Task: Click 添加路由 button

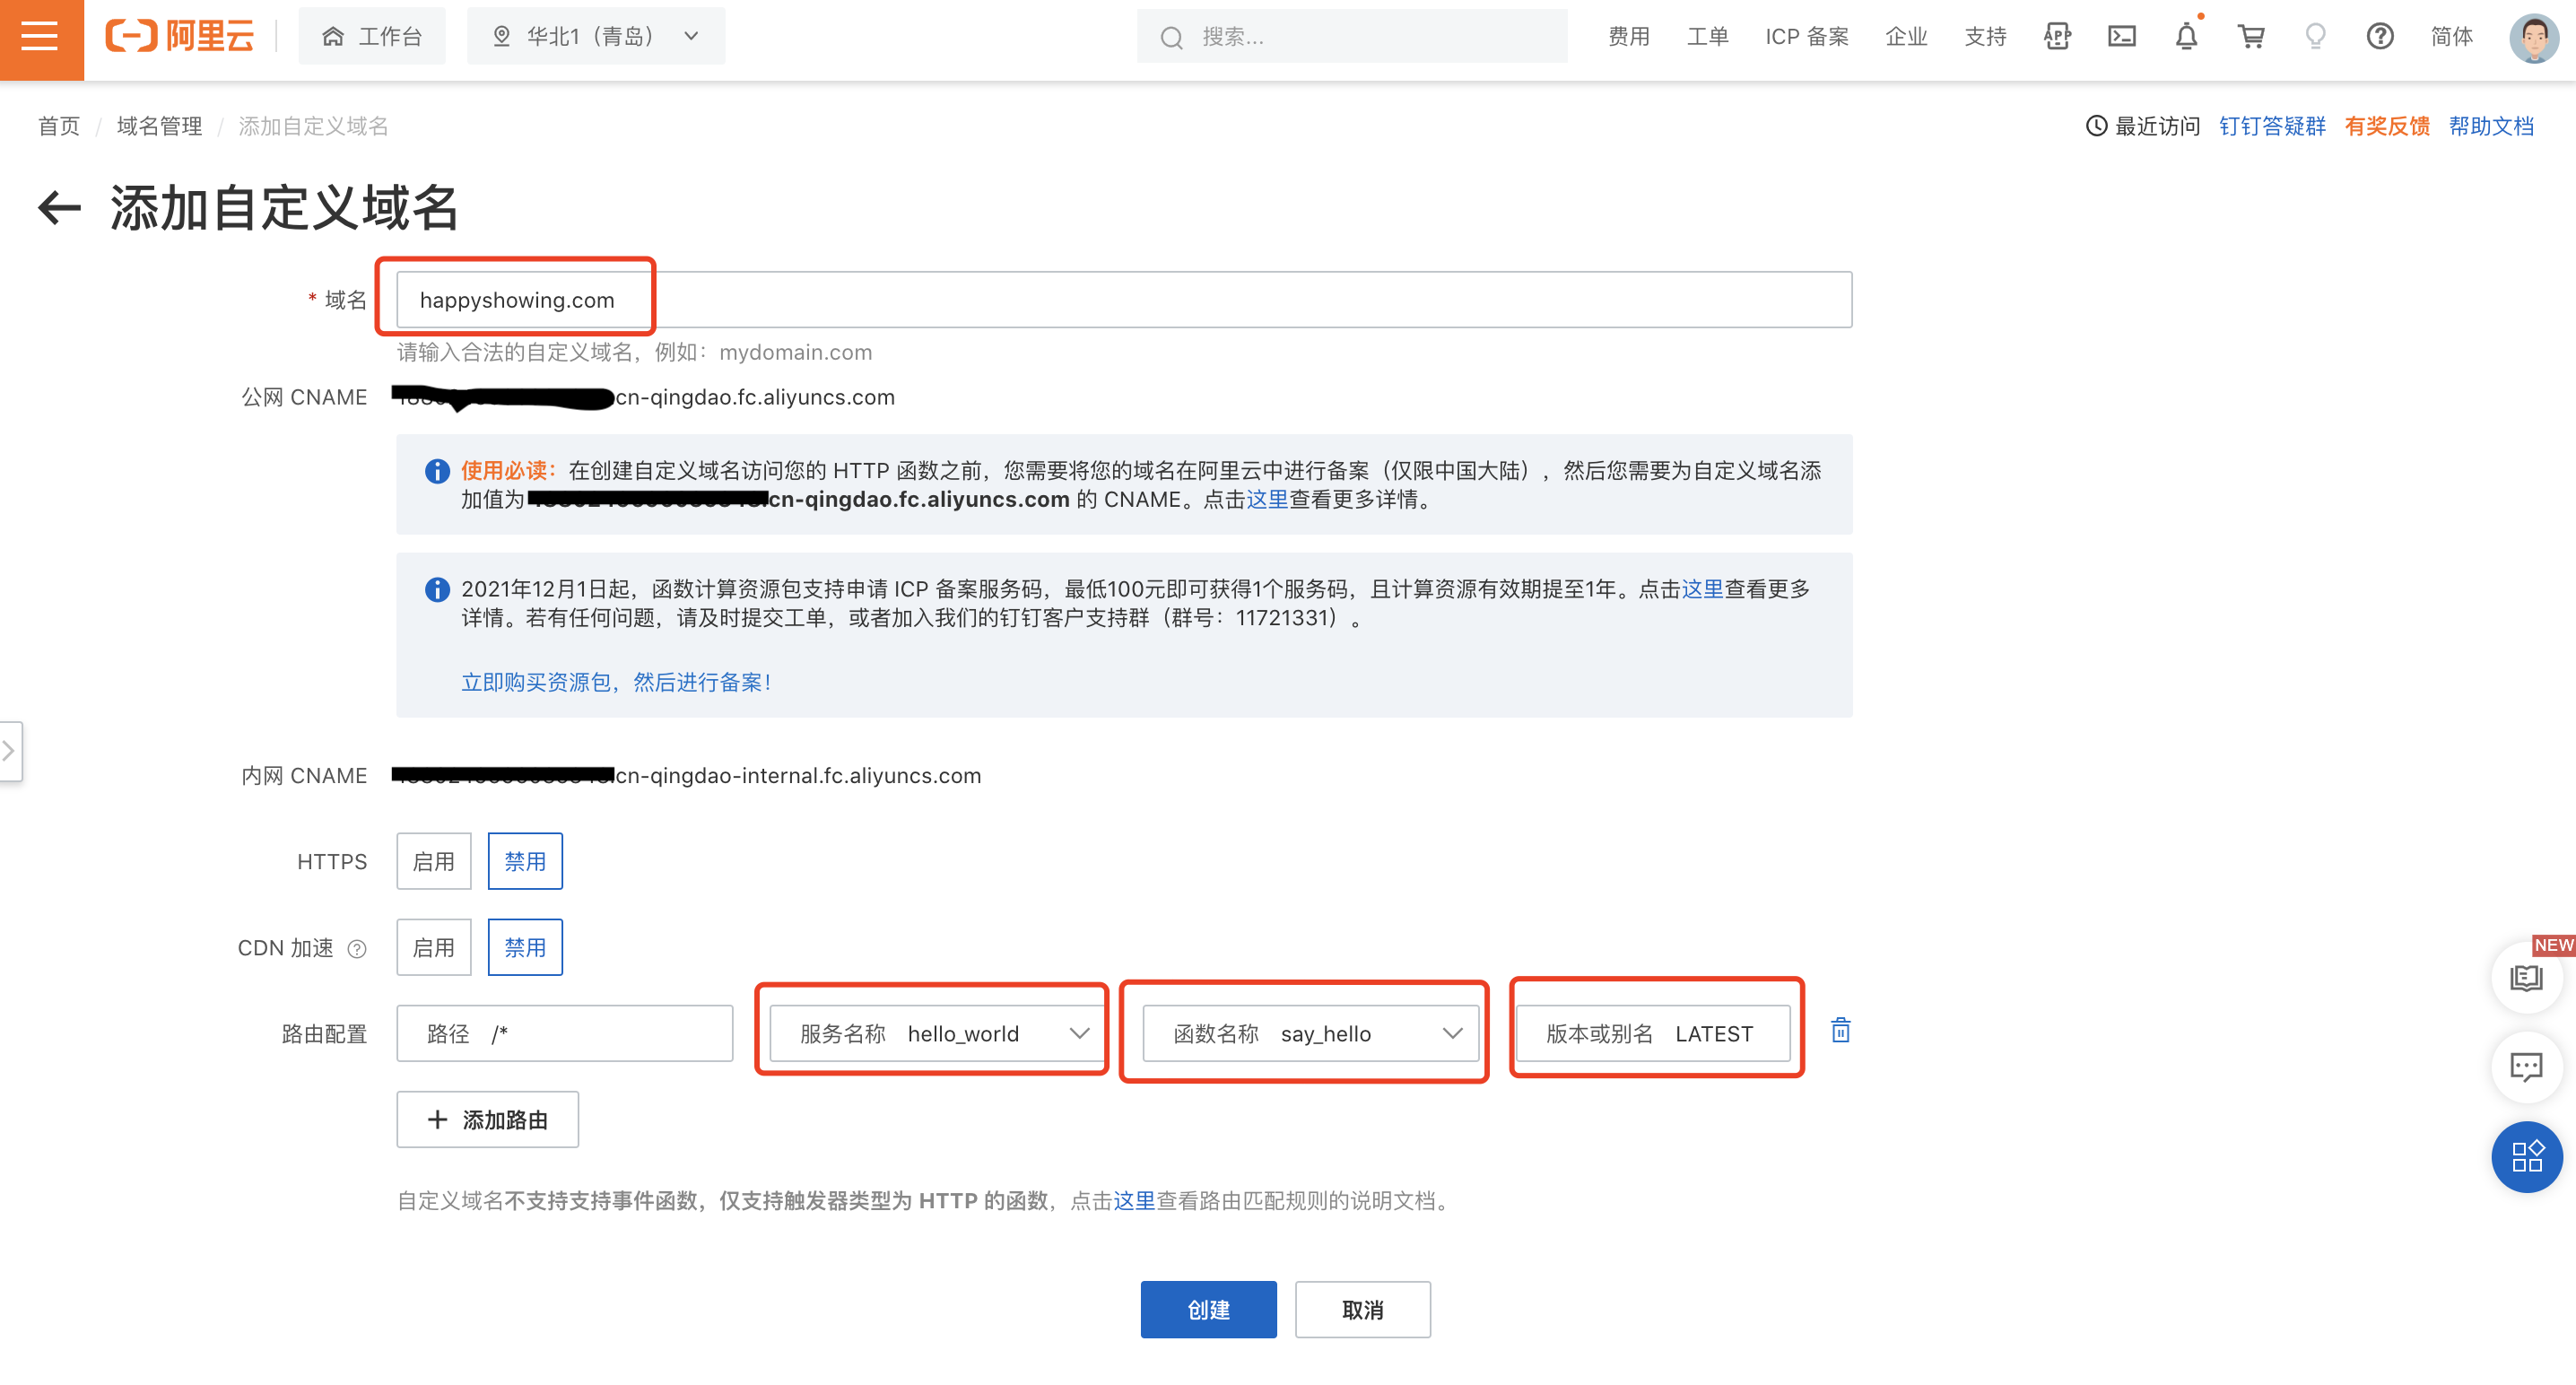Action: pyautogui.click(x=487, y=1119)
